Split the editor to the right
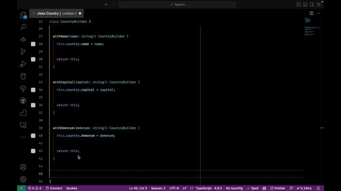Image resolution: width=341 pixels, height=191 pixels. tap(311, 13)
